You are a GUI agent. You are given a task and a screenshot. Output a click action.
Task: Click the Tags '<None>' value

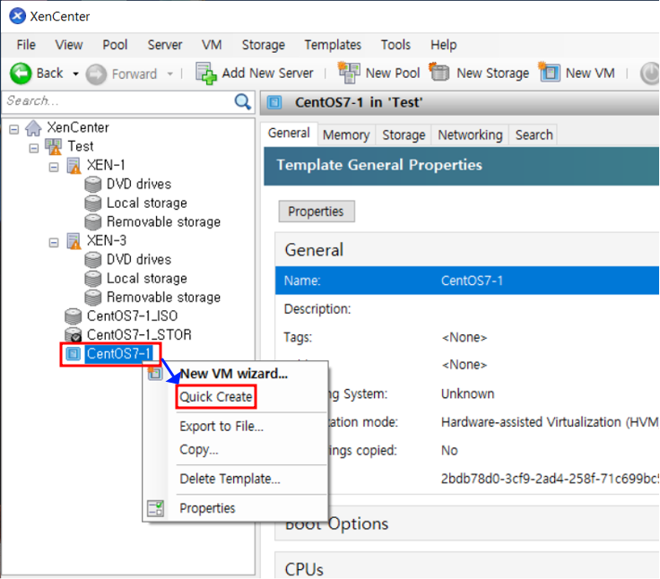coord(464,338)
